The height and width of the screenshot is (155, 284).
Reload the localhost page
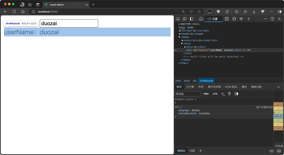click(x=14, y=12)
